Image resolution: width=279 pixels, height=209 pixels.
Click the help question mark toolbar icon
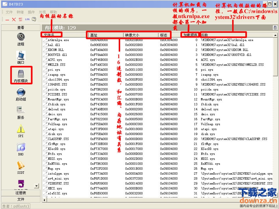coord(34,19)
